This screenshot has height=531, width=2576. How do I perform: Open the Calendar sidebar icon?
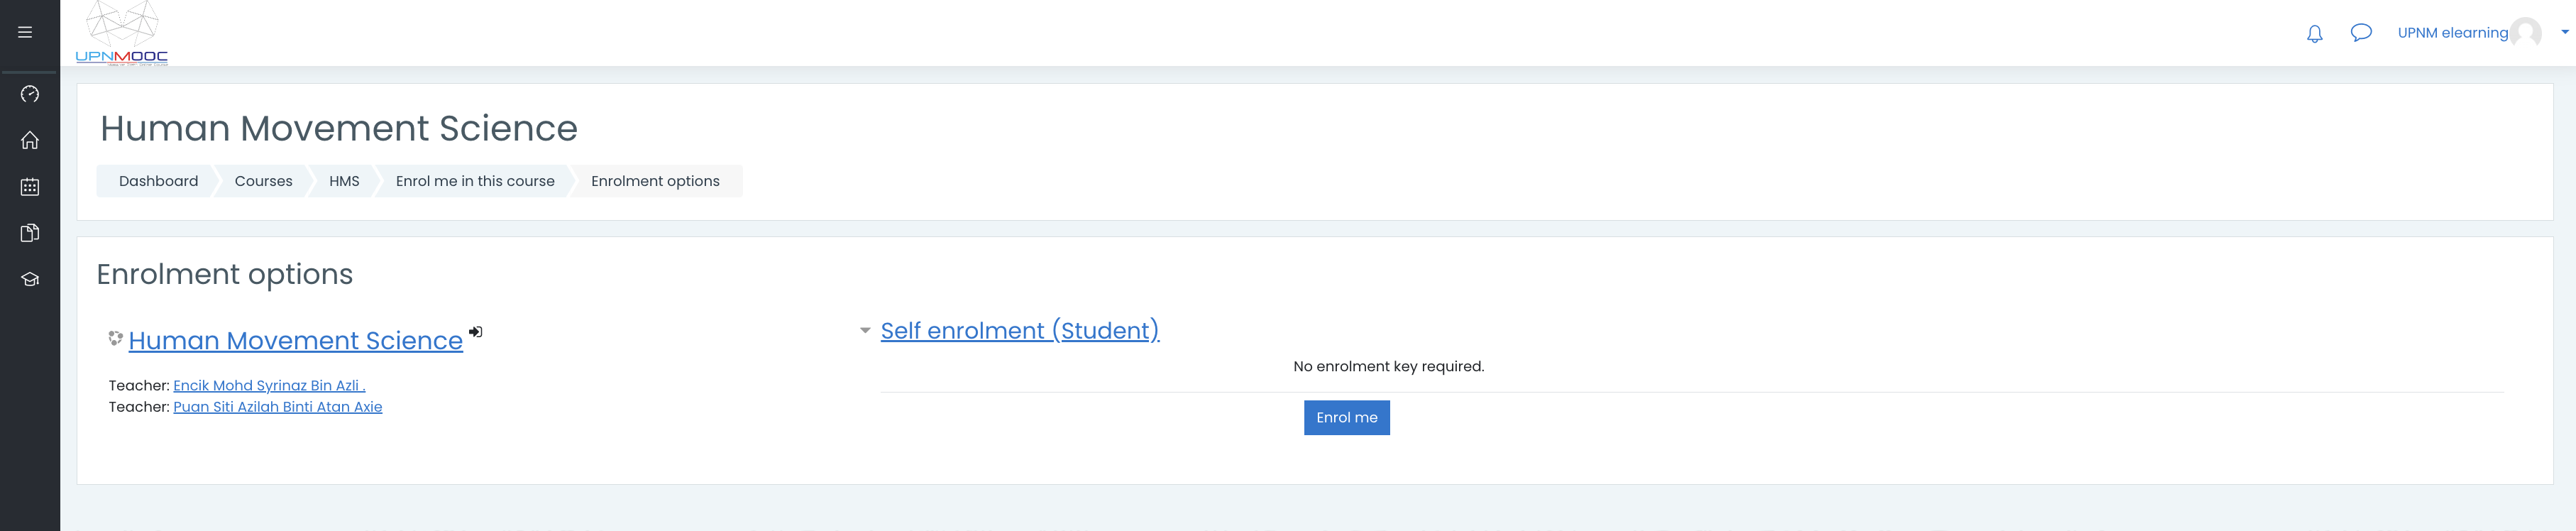[x=30, y=187]
